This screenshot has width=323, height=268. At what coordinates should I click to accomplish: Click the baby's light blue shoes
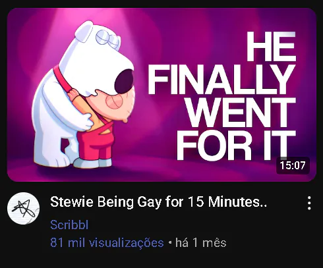(93, 163)
